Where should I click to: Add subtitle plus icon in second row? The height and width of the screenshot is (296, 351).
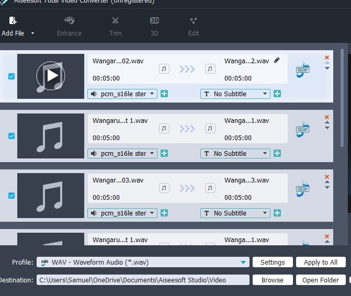coord(277,153)
